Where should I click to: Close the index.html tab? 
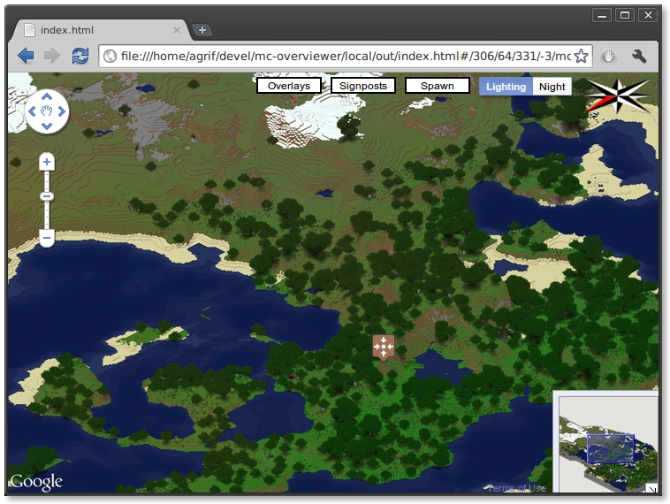click(177, 30)
